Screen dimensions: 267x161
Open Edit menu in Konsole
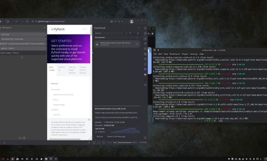[160, 54]
